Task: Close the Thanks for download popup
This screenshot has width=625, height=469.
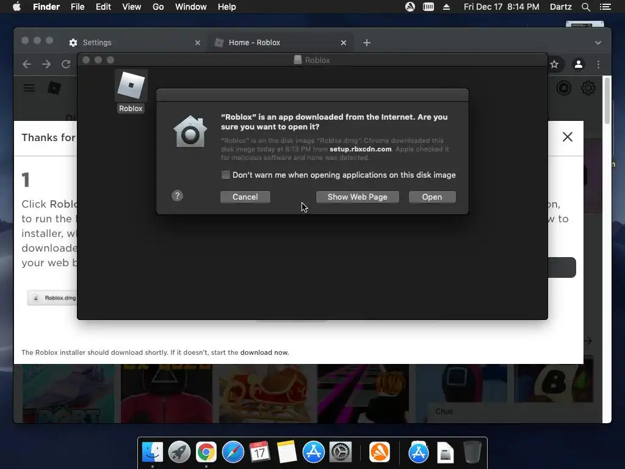Action: (568, 137)
